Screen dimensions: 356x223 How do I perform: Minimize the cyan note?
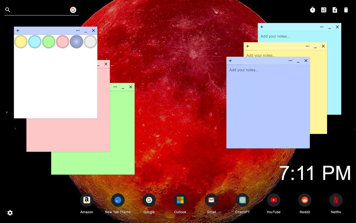pyautogui.click(x=330, y=27)
